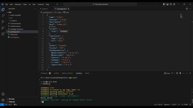The image size is (193, 108).
Task: Open the Manage gear icon
Action: pos(3,100)
